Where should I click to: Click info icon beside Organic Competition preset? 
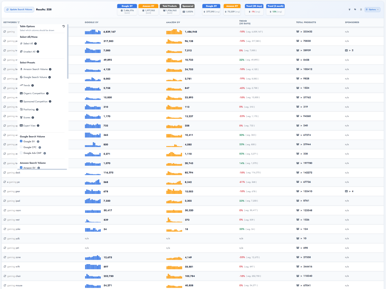(x=47, y=93)
